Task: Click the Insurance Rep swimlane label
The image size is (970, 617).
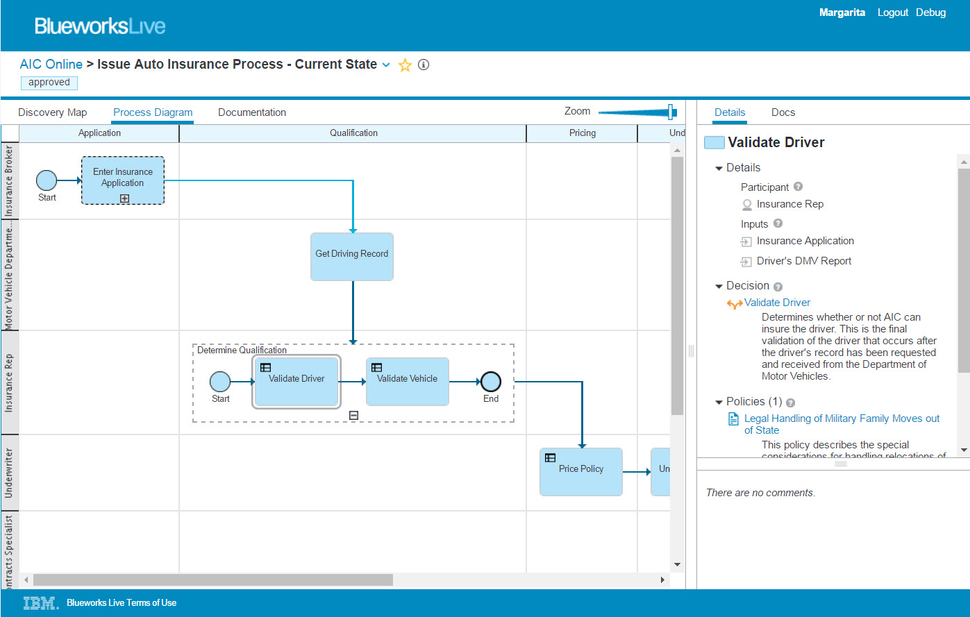Action: (x=10, y=382)
